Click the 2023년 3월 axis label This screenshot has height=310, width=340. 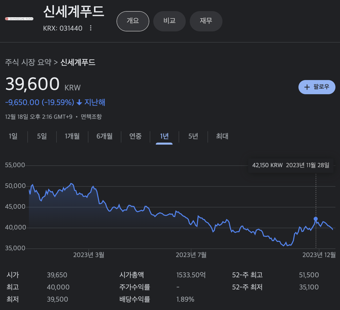click(x=89, y=255)
